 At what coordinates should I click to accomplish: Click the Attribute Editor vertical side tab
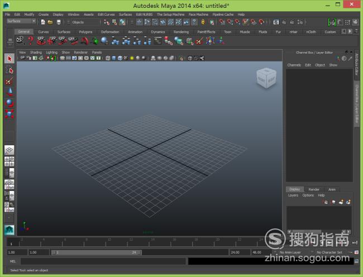pos(356,64)
